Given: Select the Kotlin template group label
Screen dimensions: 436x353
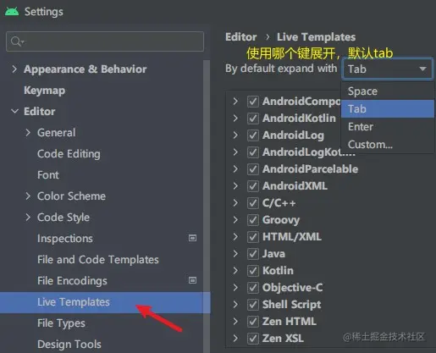Looking at the screenshot, I should click(x=278, y=271).
